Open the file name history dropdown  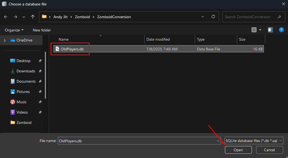tap(218, 141)
